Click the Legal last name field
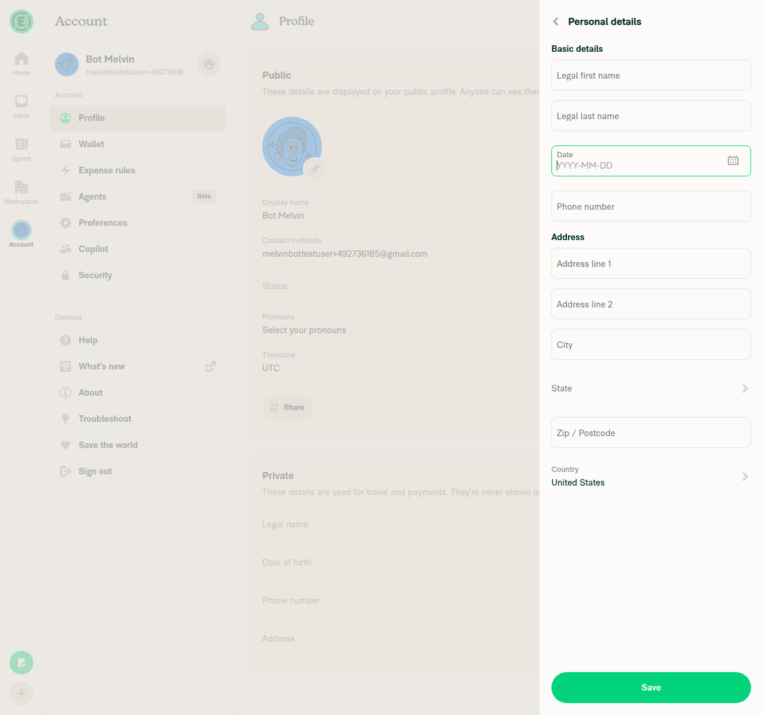Image resolution: width=763 pixels, height=715 pixels. 651,116
